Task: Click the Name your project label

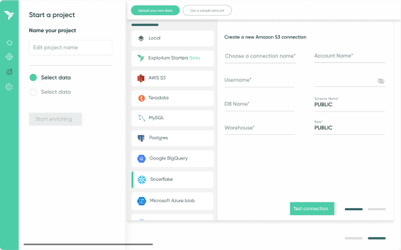Action: coord(53,30)
